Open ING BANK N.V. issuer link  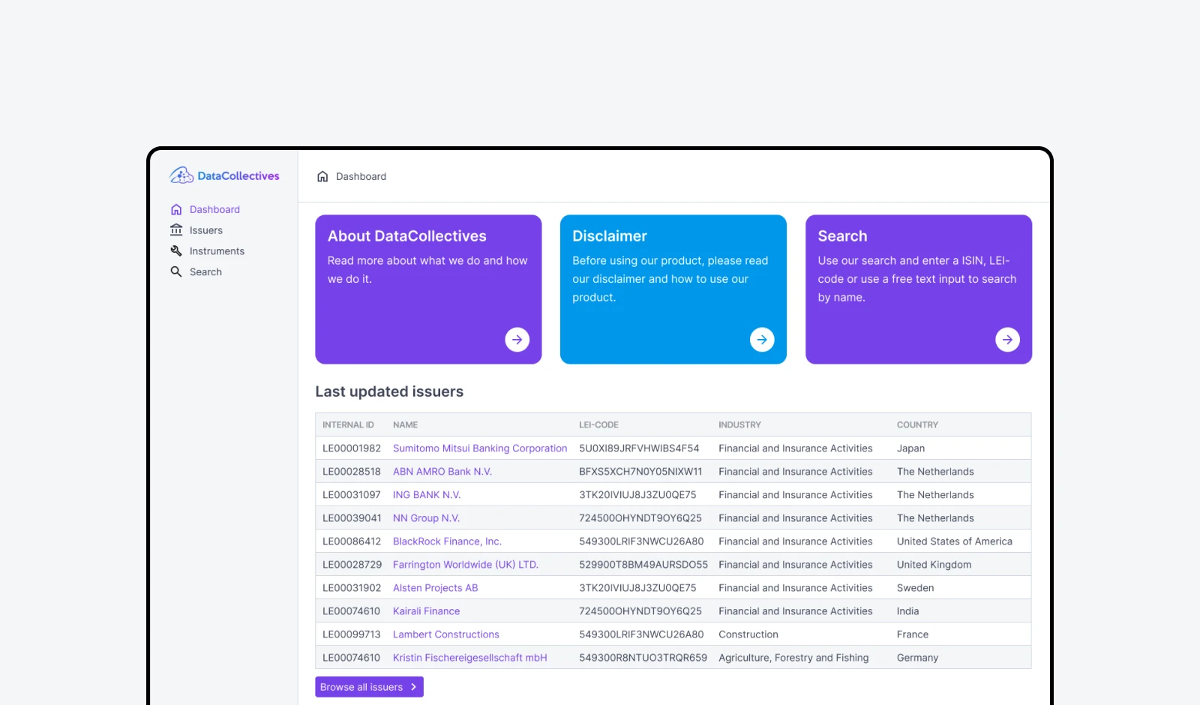(427, 494)
